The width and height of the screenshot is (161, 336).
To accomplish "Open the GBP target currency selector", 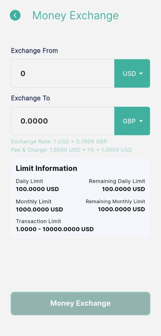I will [132, 121].
